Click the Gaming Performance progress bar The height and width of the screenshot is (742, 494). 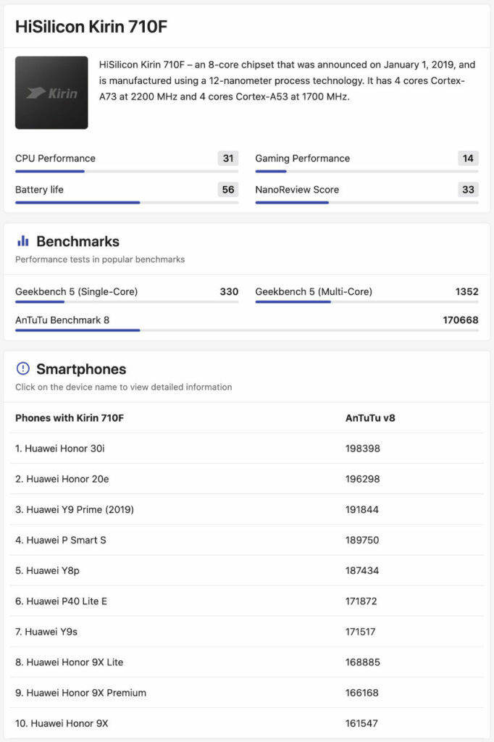click(367, 171)
